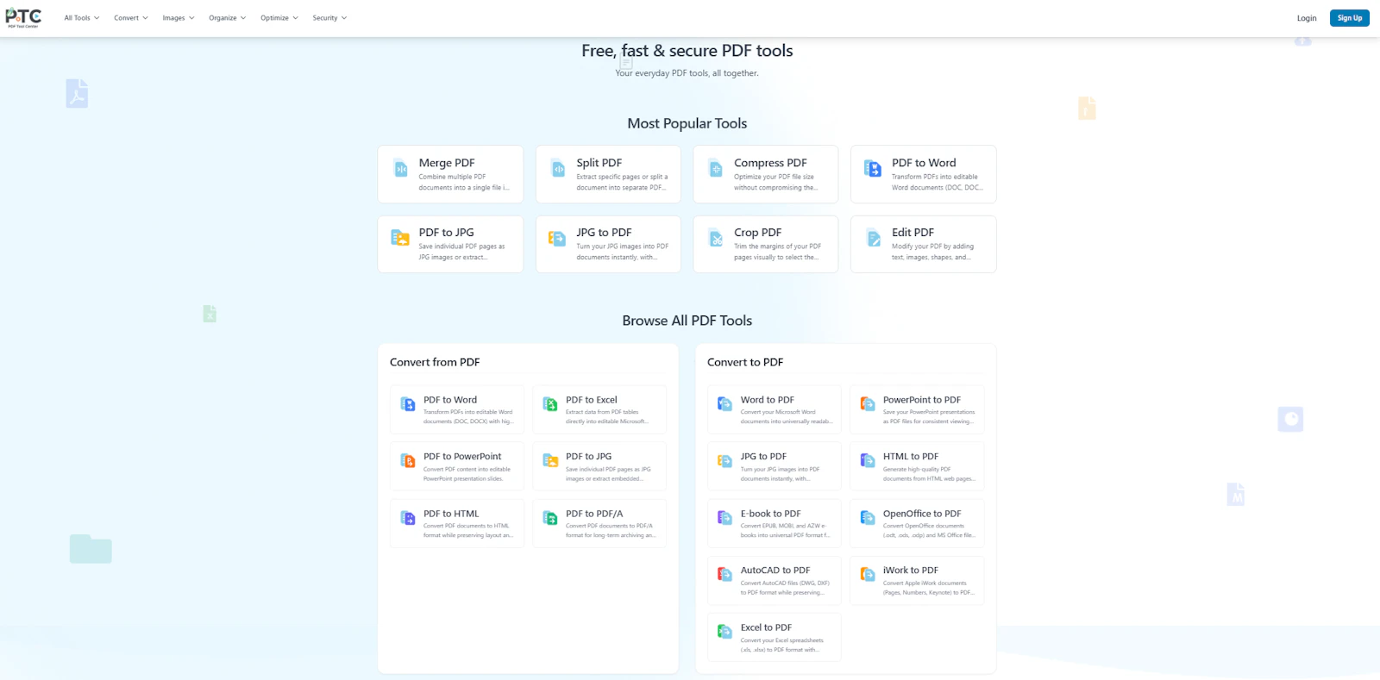Click the E-book to PDF icon
Viewport: 1380px width, 680px height.
(725, 518)
